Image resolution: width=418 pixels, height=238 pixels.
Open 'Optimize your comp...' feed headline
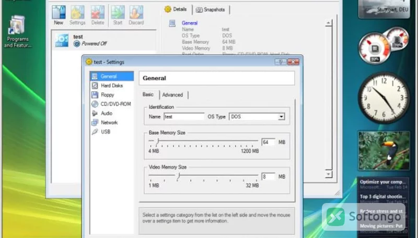point(383,182)
